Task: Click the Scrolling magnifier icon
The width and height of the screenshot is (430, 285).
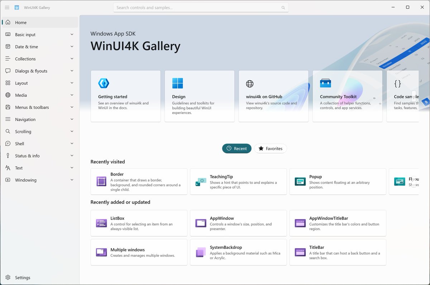Action: [x=8, y=131]
